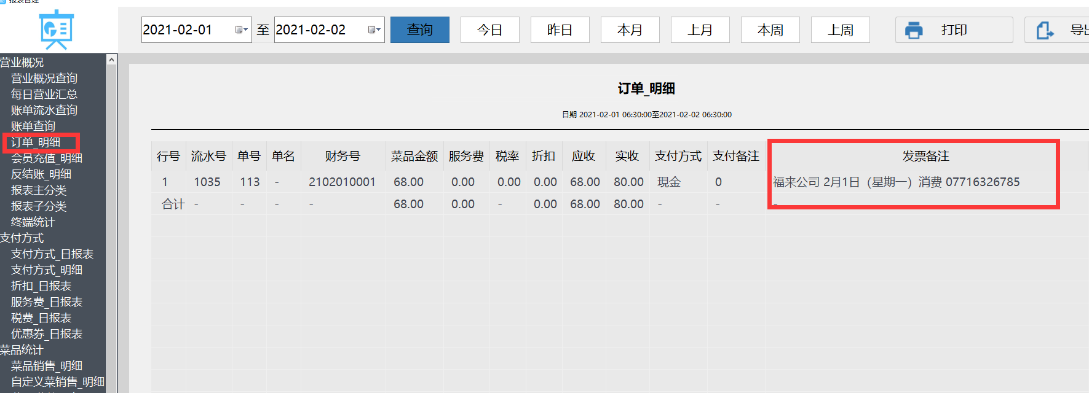This screenshot has height=393, width=1089.
Task: Open 会员充值_明细 report
Action: 47,158
